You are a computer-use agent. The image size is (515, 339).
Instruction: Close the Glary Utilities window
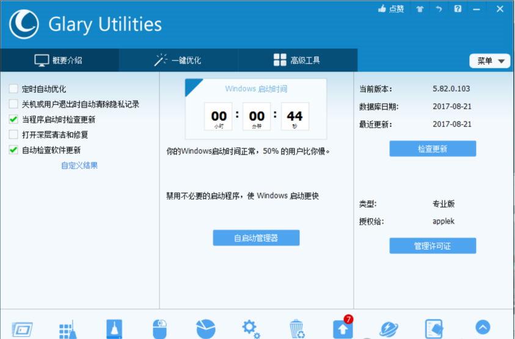[500, 9]
